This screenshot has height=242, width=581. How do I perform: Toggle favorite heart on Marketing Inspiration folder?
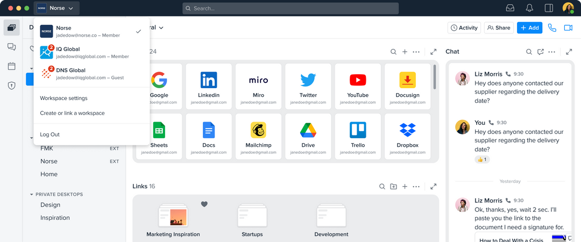(204, 204)
